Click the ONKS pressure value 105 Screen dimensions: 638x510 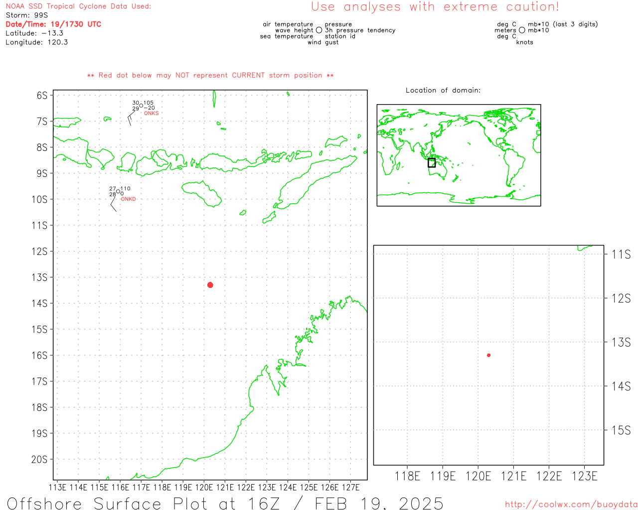(149, 103)
